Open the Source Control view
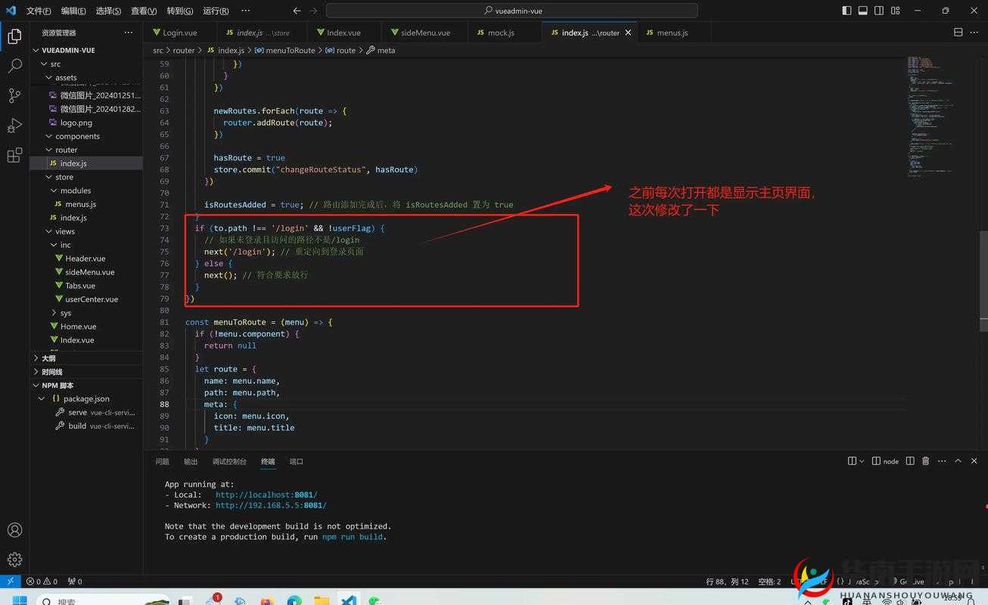The width and height of the screenshot is (988, 605). coord(14,95)
